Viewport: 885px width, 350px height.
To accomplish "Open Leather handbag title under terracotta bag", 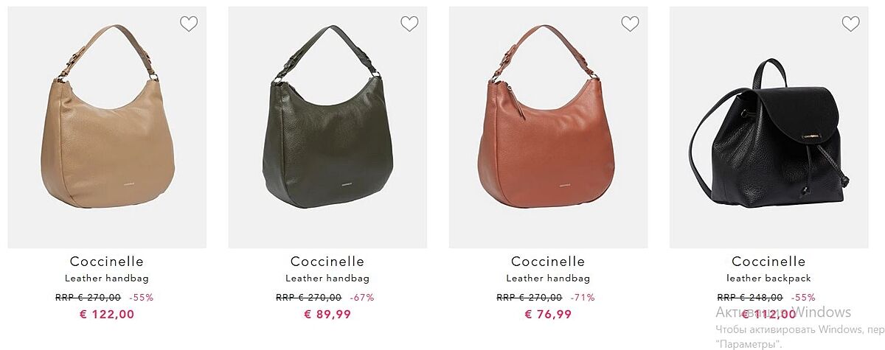I will tap(548, 279).
